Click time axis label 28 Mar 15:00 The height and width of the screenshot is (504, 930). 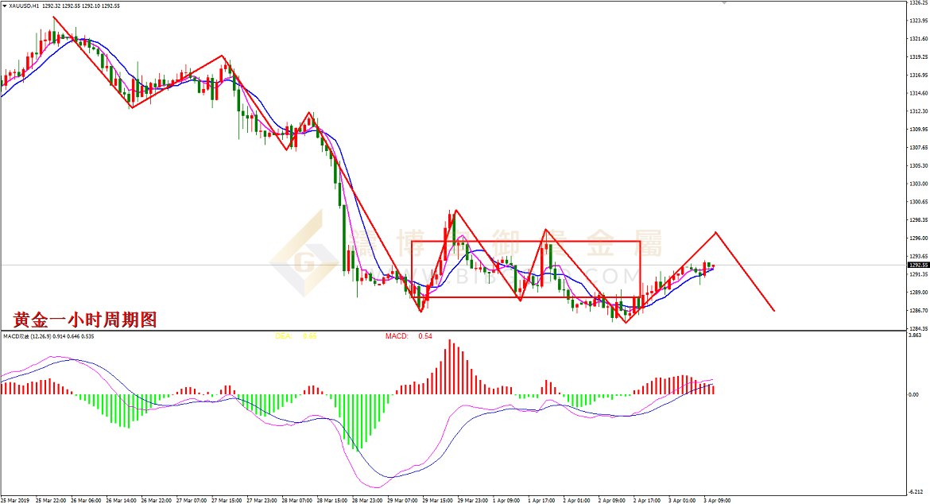coord(332,501)
